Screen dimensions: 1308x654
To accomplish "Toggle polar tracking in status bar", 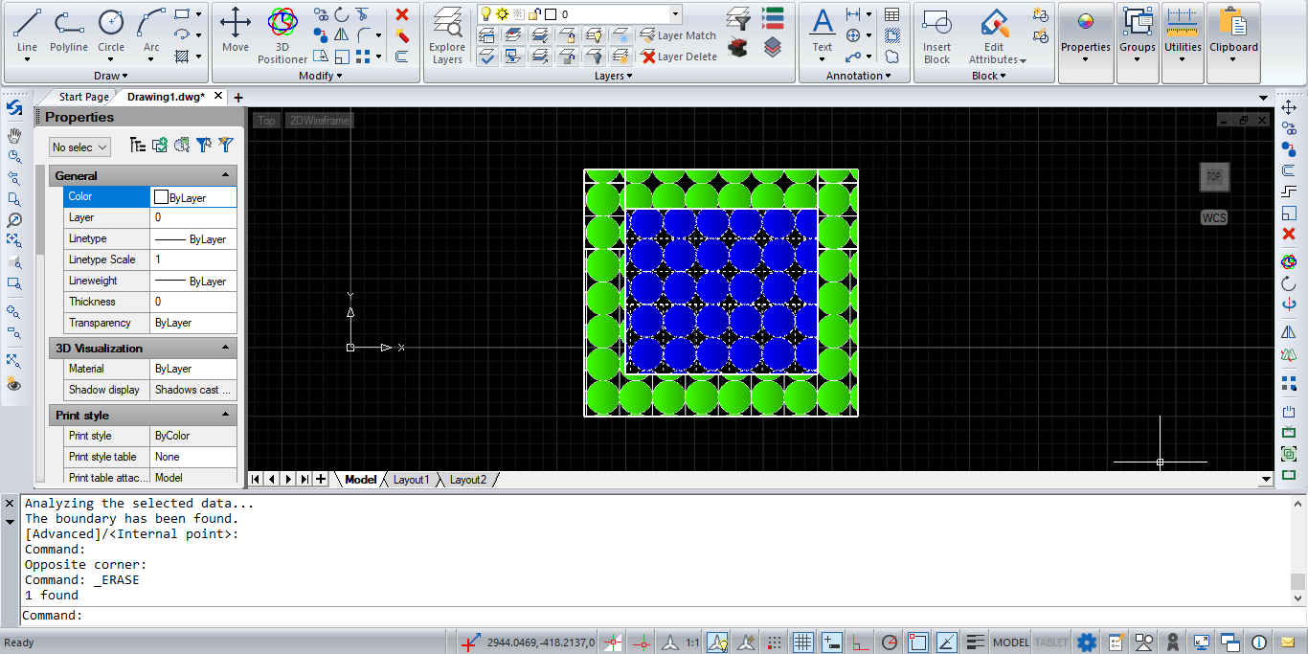I will [890, 642].
